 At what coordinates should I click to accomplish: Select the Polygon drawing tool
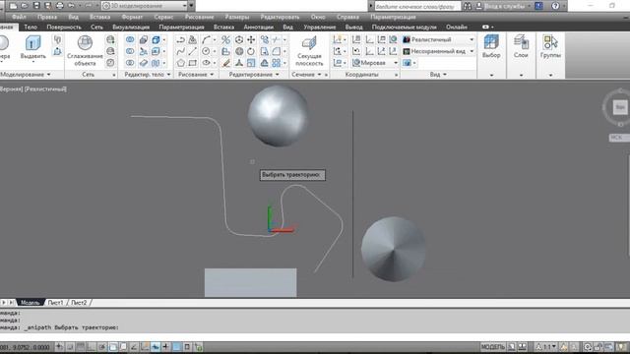(181, 63)
